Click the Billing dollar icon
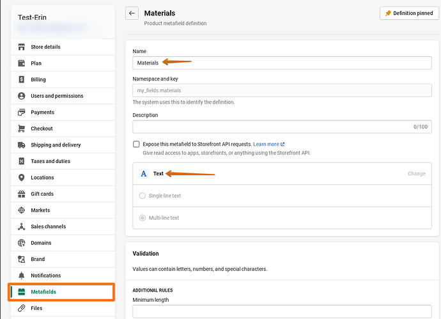The height and width of the screenshot is (319, 441). 22,80
